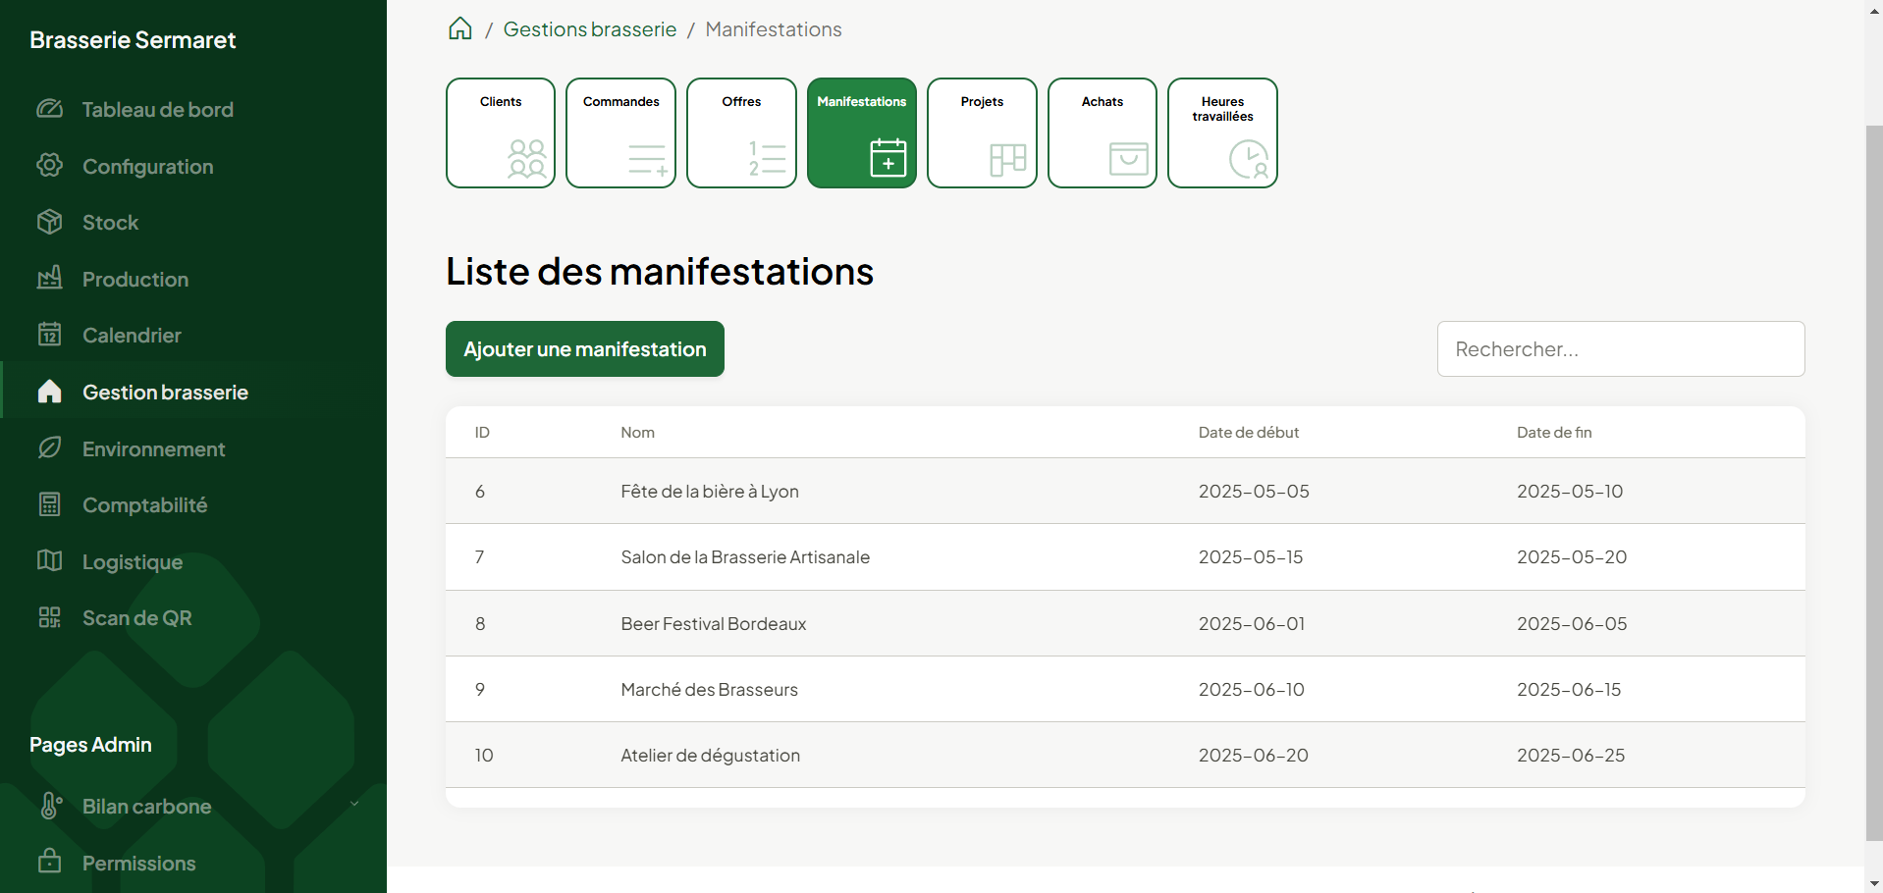Select the Bilan carbone thermometer icon

coord(49,805)
